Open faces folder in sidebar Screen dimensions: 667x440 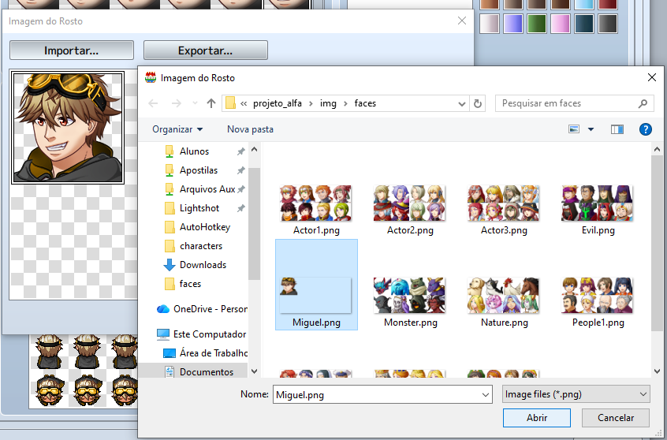(190, 284)
